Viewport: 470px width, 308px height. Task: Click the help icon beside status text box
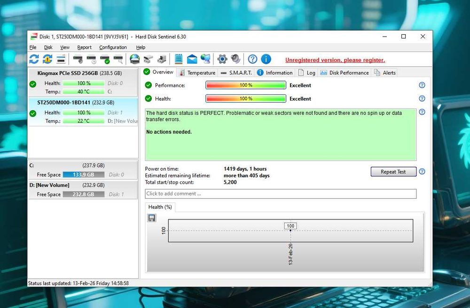422,112
